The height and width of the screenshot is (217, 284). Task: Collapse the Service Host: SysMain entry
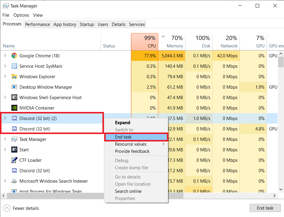5,66
